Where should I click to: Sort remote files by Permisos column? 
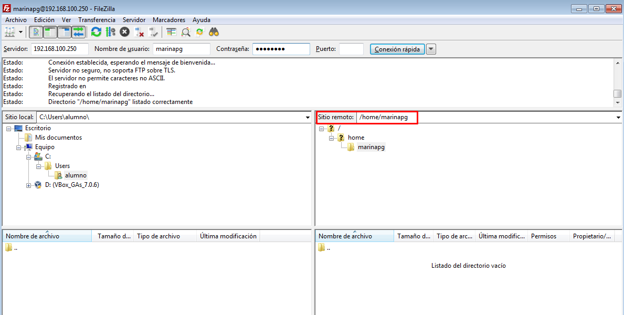click(x=548, y=236)
